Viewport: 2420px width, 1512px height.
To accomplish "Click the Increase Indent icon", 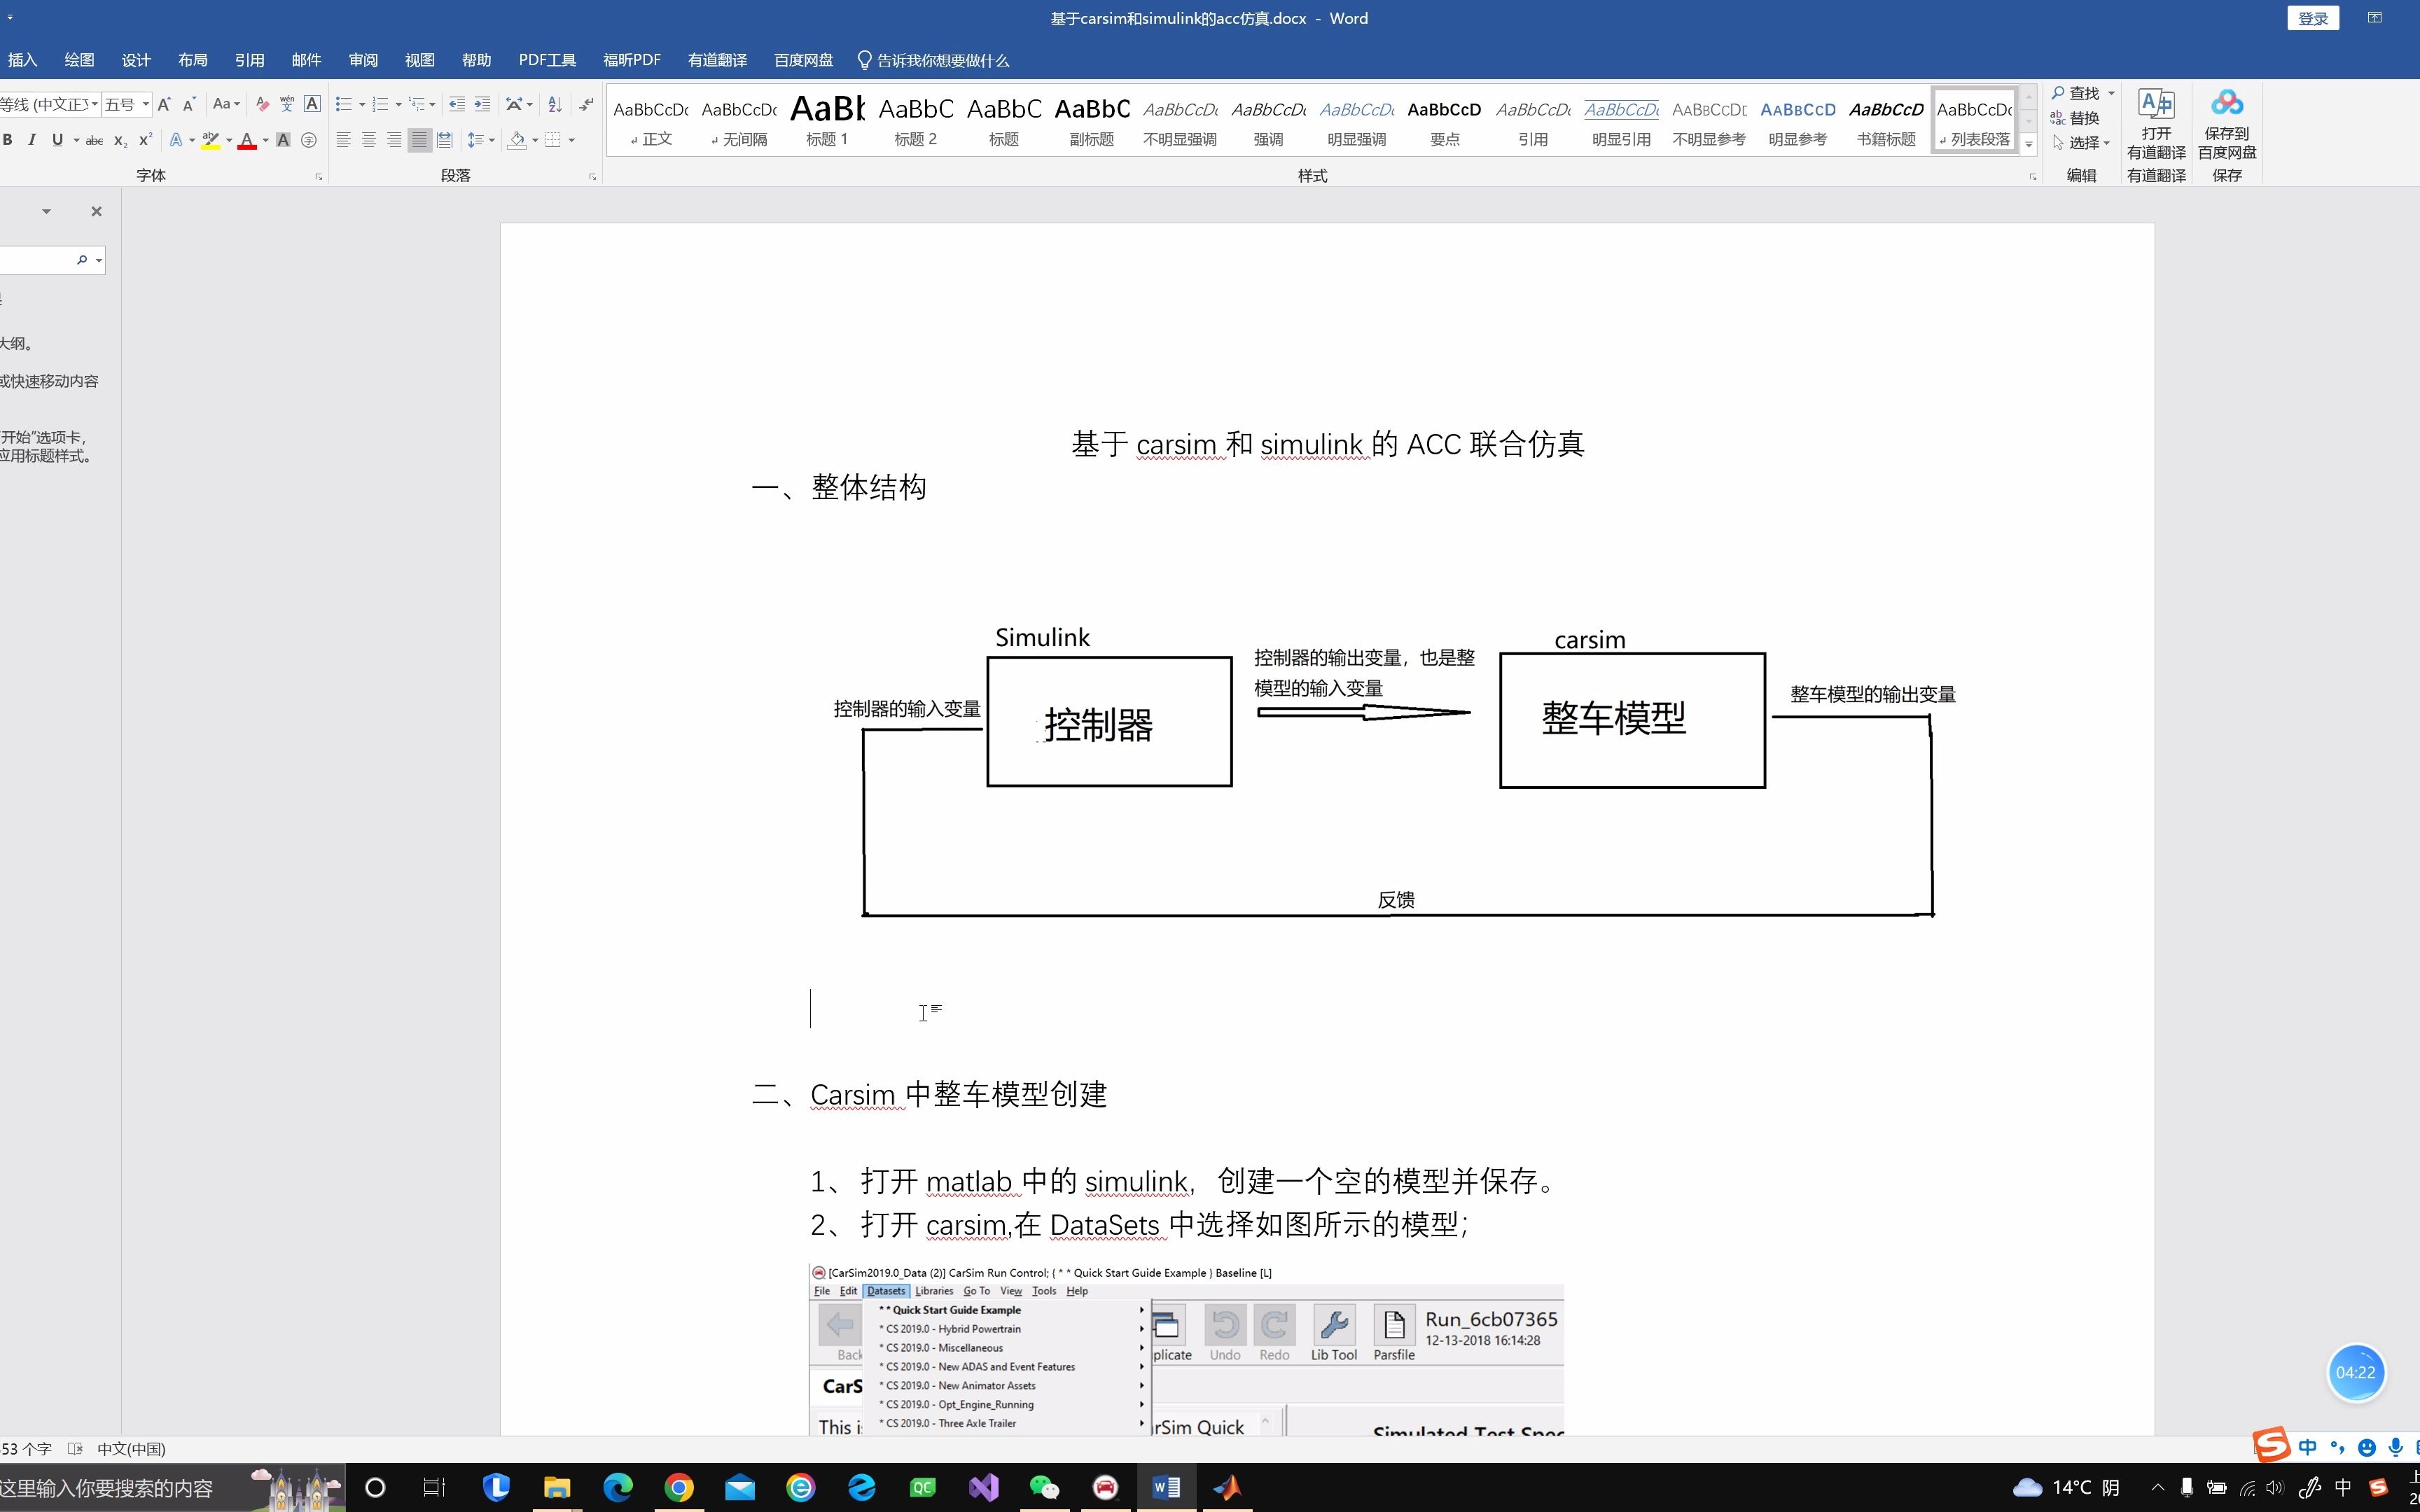I will coord(482,104).
